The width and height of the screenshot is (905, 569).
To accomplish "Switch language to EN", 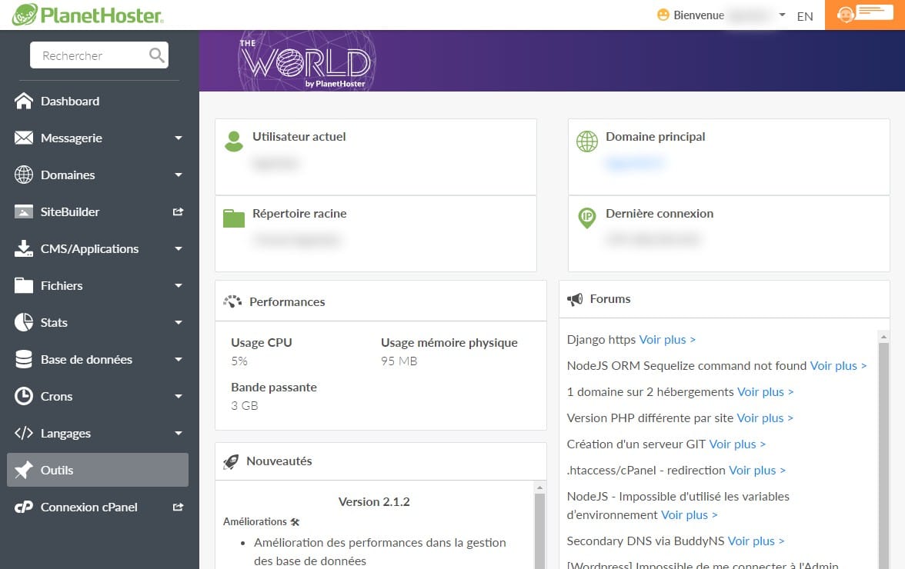I will [805, 16].
